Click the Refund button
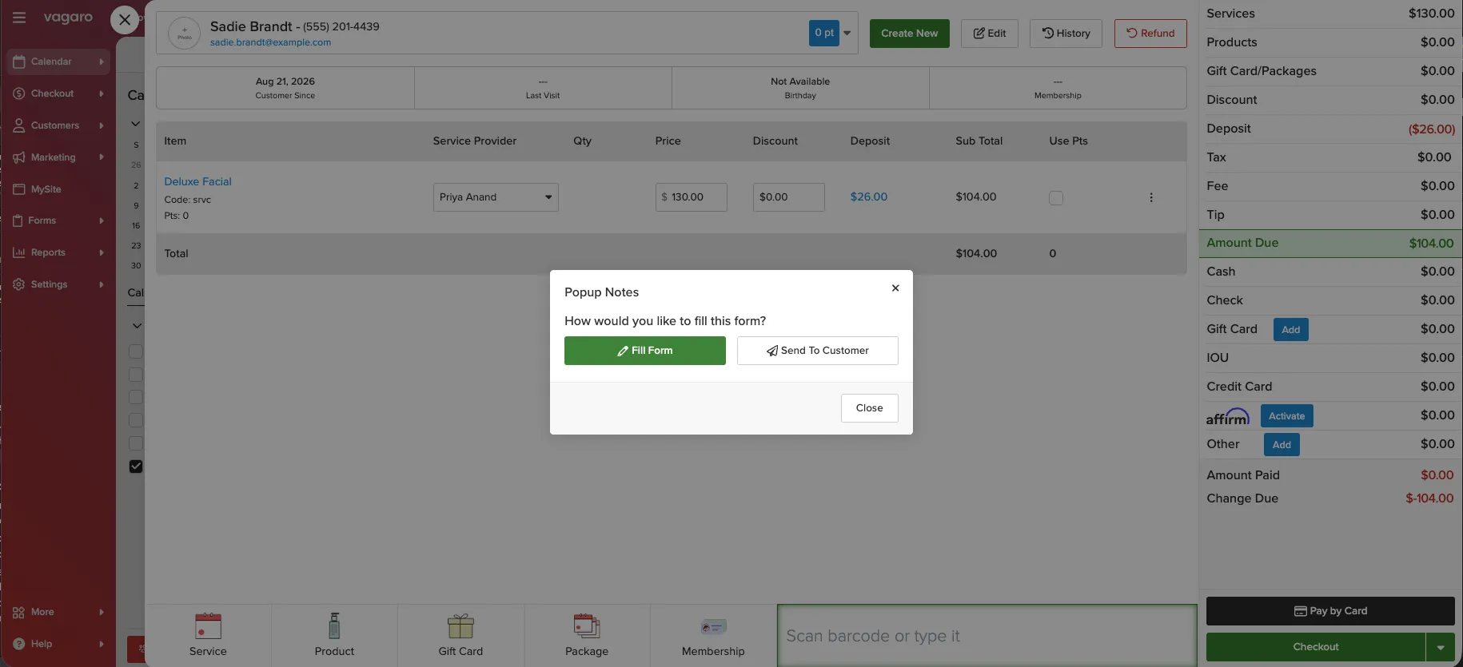Viewport: 1463px width, 667px height. (x=1150, y=34)
